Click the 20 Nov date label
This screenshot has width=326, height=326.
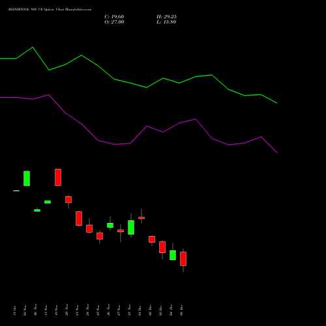tap(67, 310)
